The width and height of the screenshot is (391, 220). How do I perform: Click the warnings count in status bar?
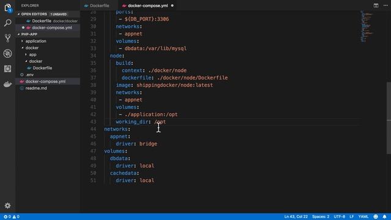tap(16, 217)
